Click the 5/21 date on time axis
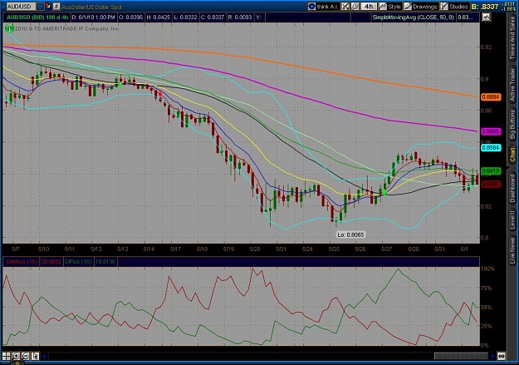The height and width of the screenshot is (365, 519). pos(281,249)
